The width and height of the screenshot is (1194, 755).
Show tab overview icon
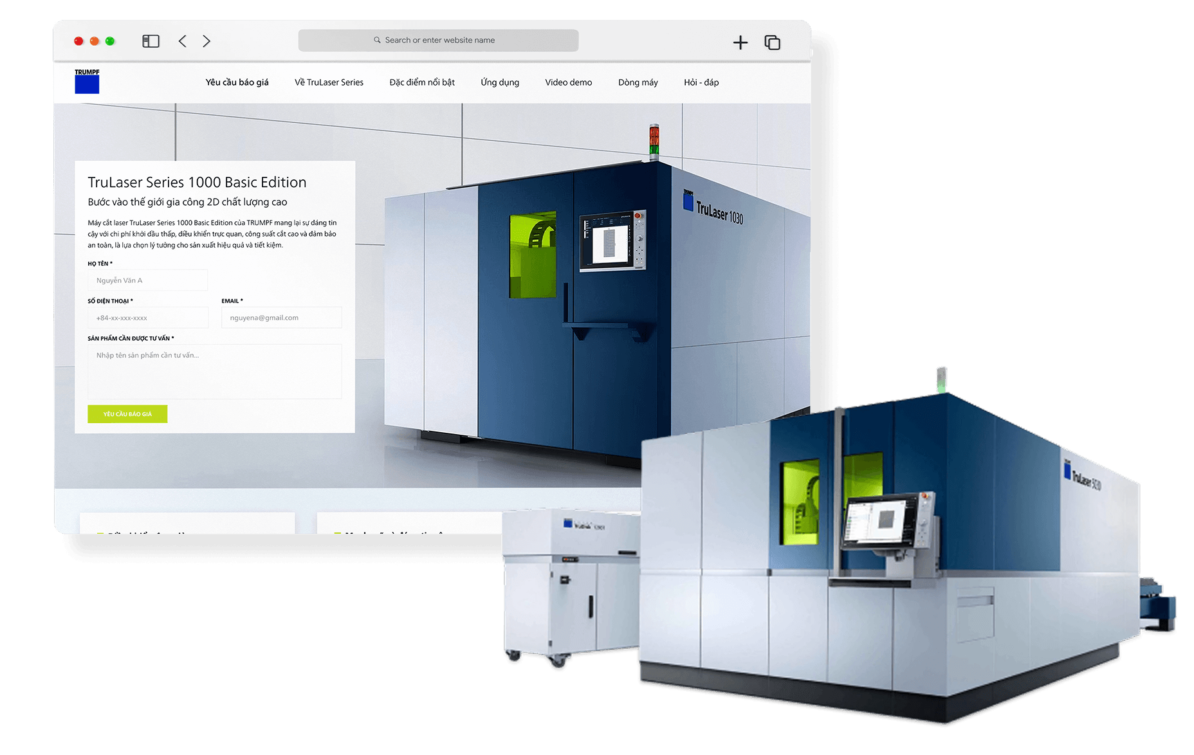[772, 42]
